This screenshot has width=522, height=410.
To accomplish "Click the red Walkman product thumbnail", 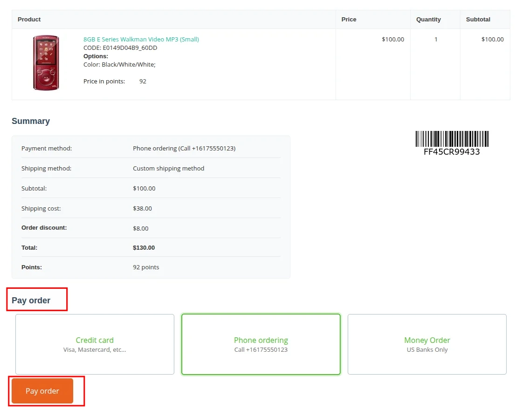I will pyautogui.click(x=46, y=62).
